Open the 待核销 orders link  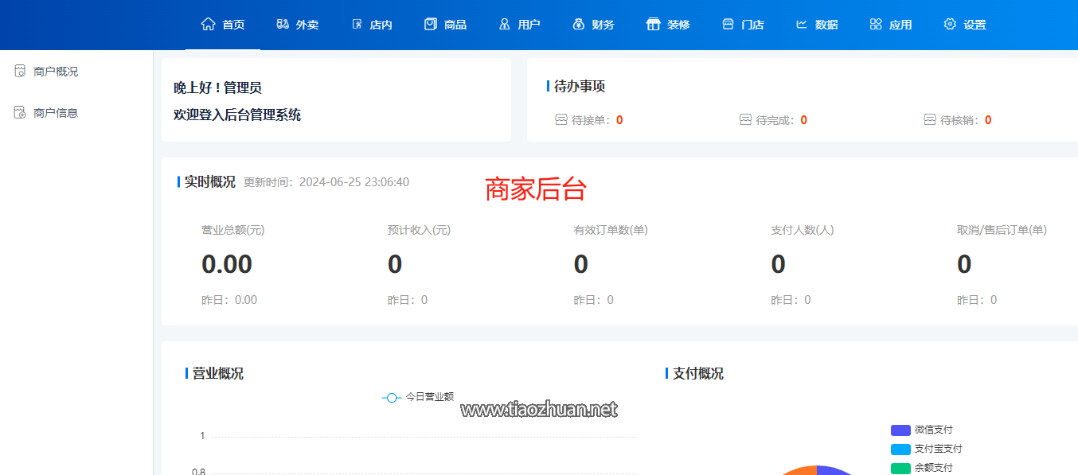(958, 120)
